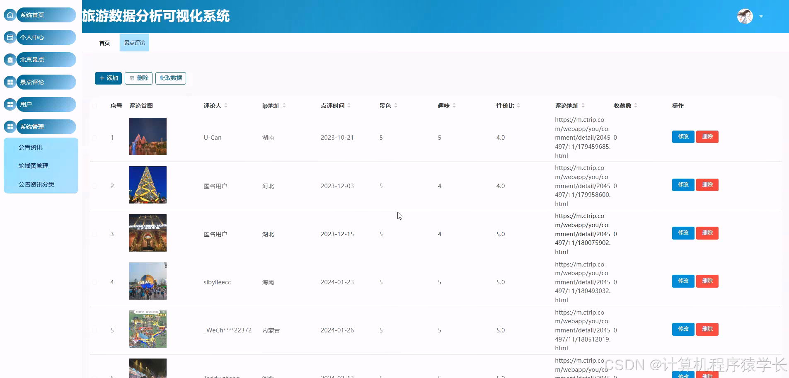Screen dimensions: 789x378
Task: Sort by the 点评时间 column arrows
Action: click(349, 106)
